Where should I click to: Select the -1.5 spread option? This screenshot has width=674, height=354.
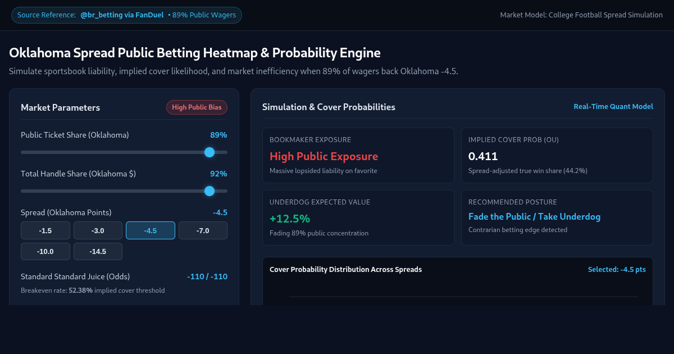tap(45, 230)
